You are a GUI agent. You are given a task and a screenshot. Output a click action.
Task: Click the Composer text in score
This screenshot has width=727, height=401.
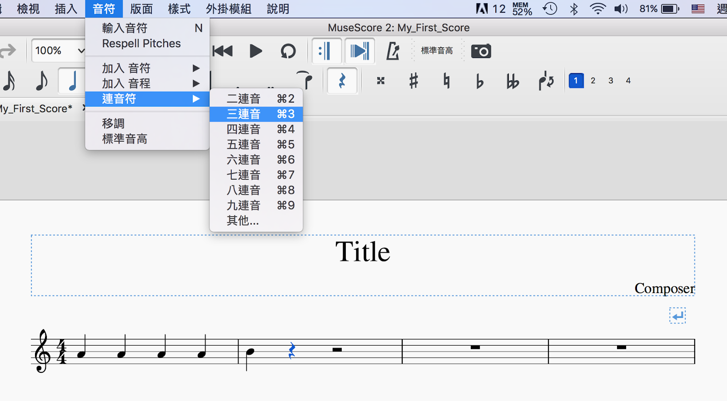pyautogui.click(x=665, y=288)
